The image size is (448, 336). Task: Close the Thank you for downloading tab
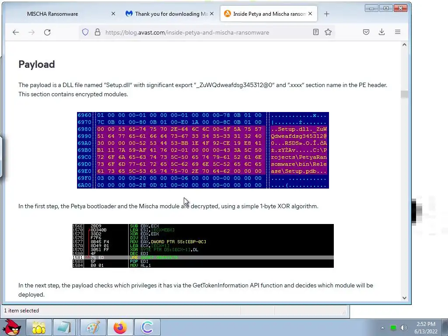point(211,14)
